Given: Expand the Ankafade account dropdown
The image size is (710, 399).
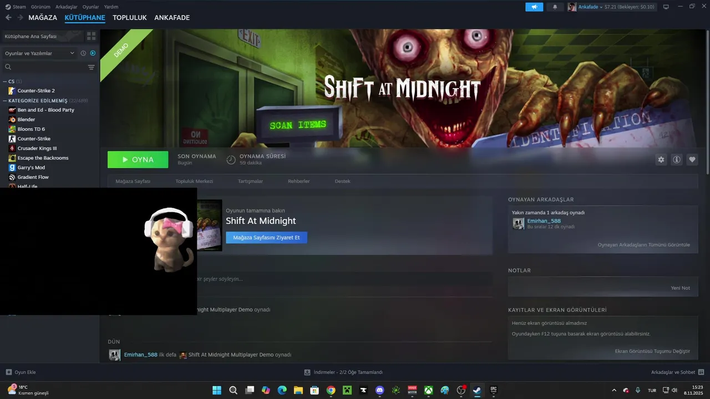Looking at the screenshot, I should click(x=591, y=7).
